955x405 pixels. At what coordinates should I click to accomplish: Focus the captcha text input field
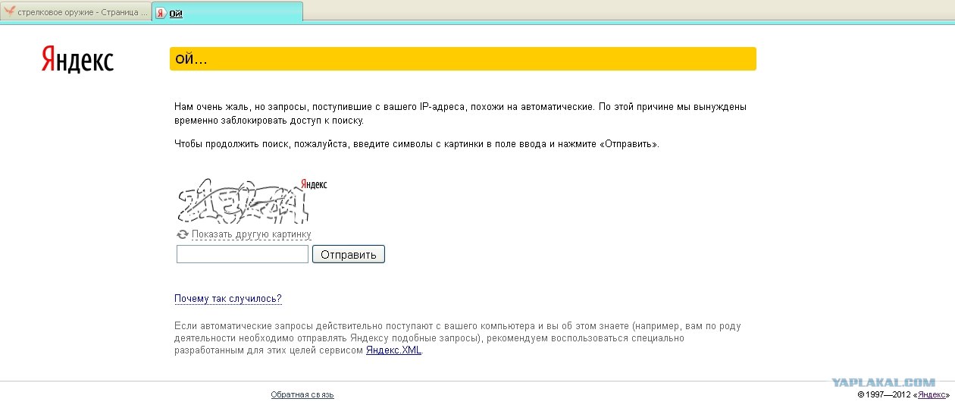pos(243,254)
